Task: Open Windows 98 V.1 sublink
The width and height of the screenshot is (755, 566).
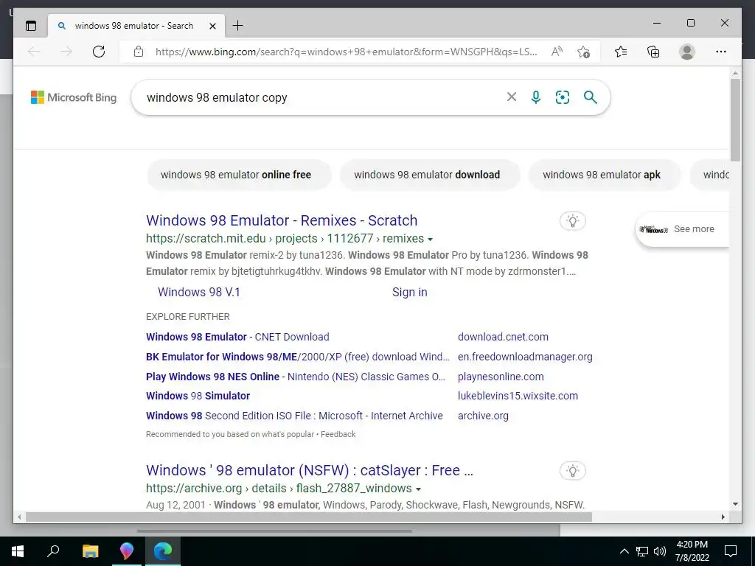Action: pos(199,292)
